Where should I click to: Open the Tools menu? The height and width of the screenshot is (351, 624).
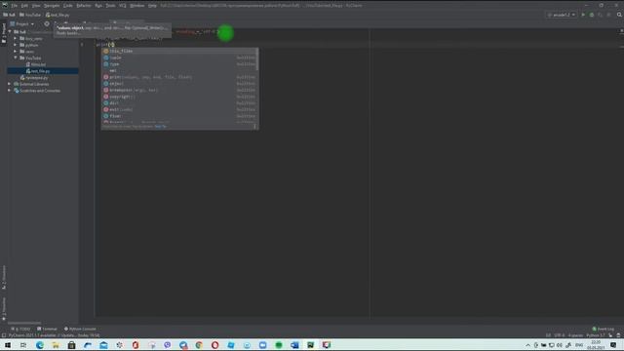[x=110, y=6]
